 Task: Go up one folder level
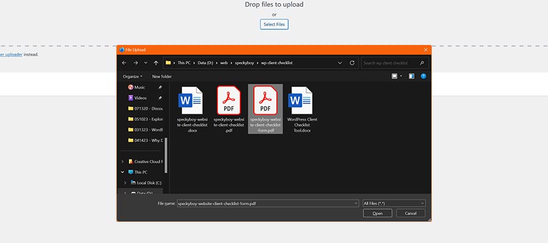click(156, 63)
